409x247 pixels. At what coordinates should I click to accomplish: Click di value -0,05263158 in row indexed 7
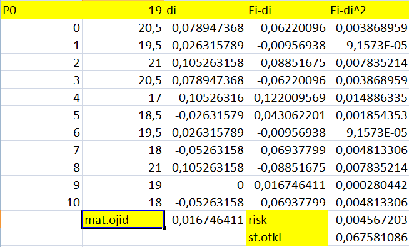point(205,150)
